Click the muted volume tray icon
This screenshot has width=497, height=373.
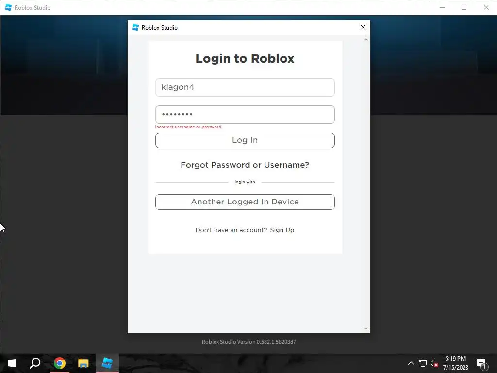[434, 363]
